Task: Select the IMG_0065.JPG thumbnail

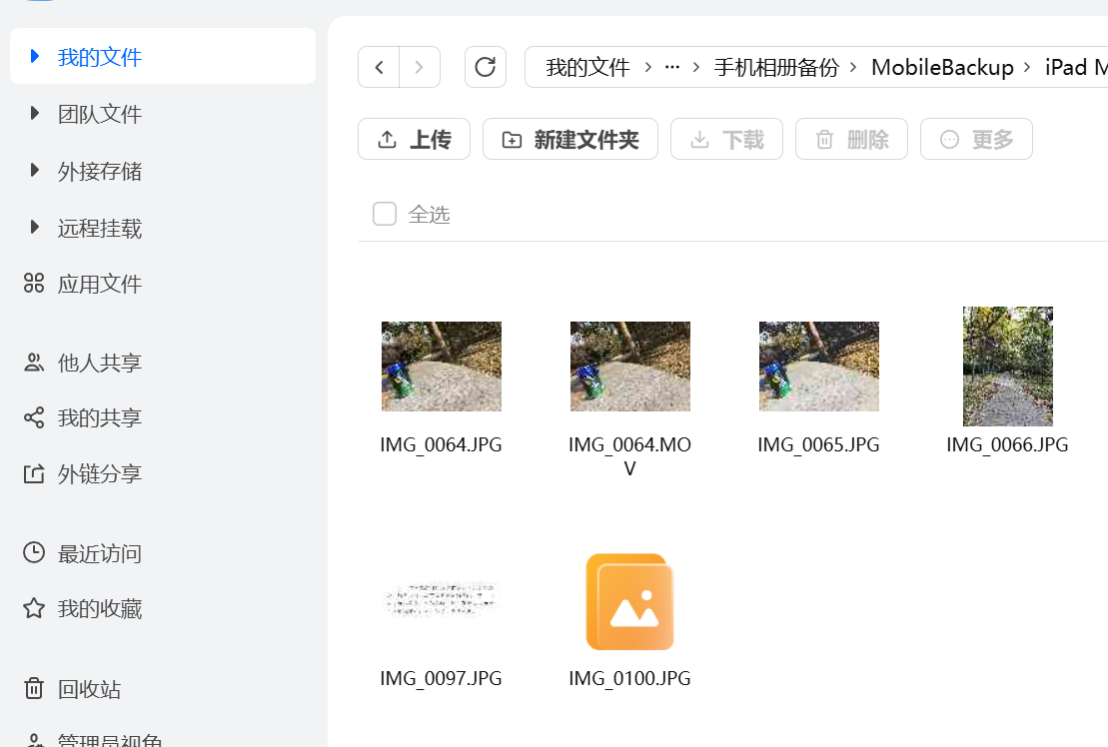Action: coord(819,367)
